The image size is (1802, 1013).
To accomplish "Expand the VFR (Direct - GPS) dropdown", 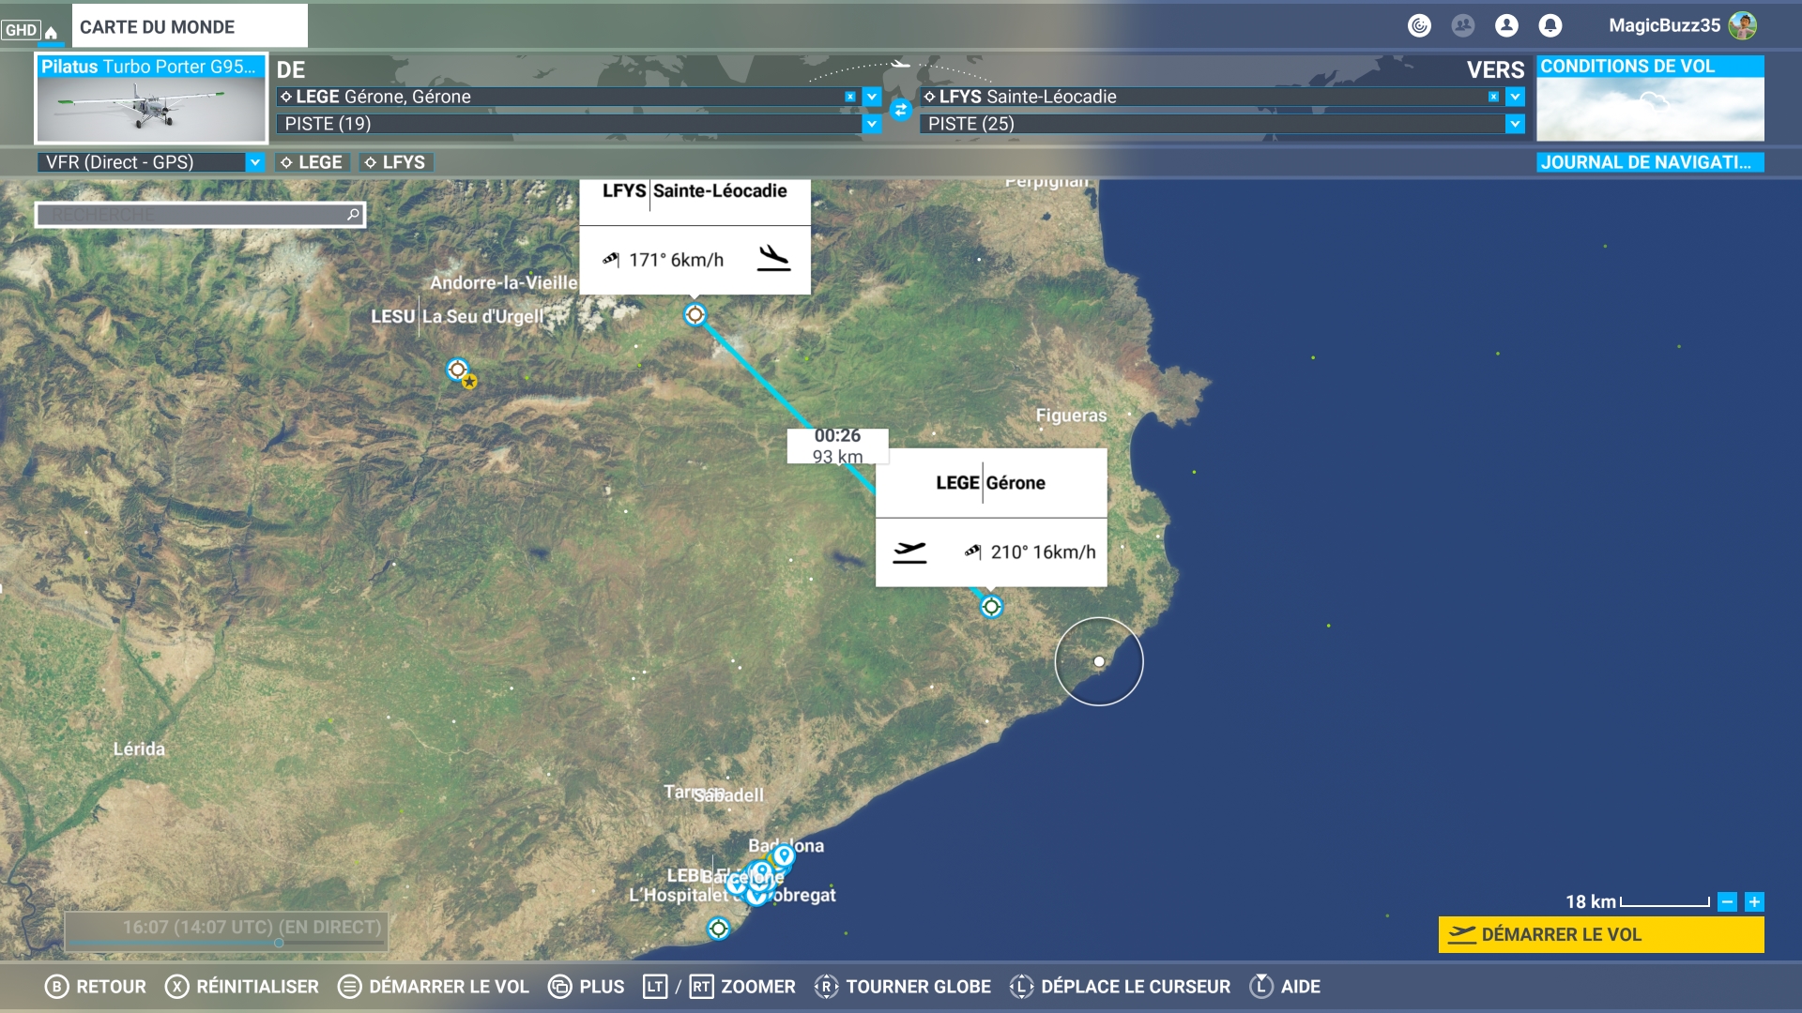I will [x=254, y=162].
